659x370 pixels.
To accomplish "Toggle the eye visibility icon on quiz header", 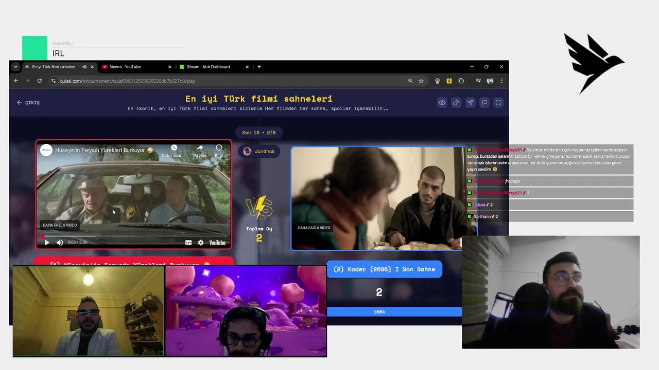I will pos(442,103).
